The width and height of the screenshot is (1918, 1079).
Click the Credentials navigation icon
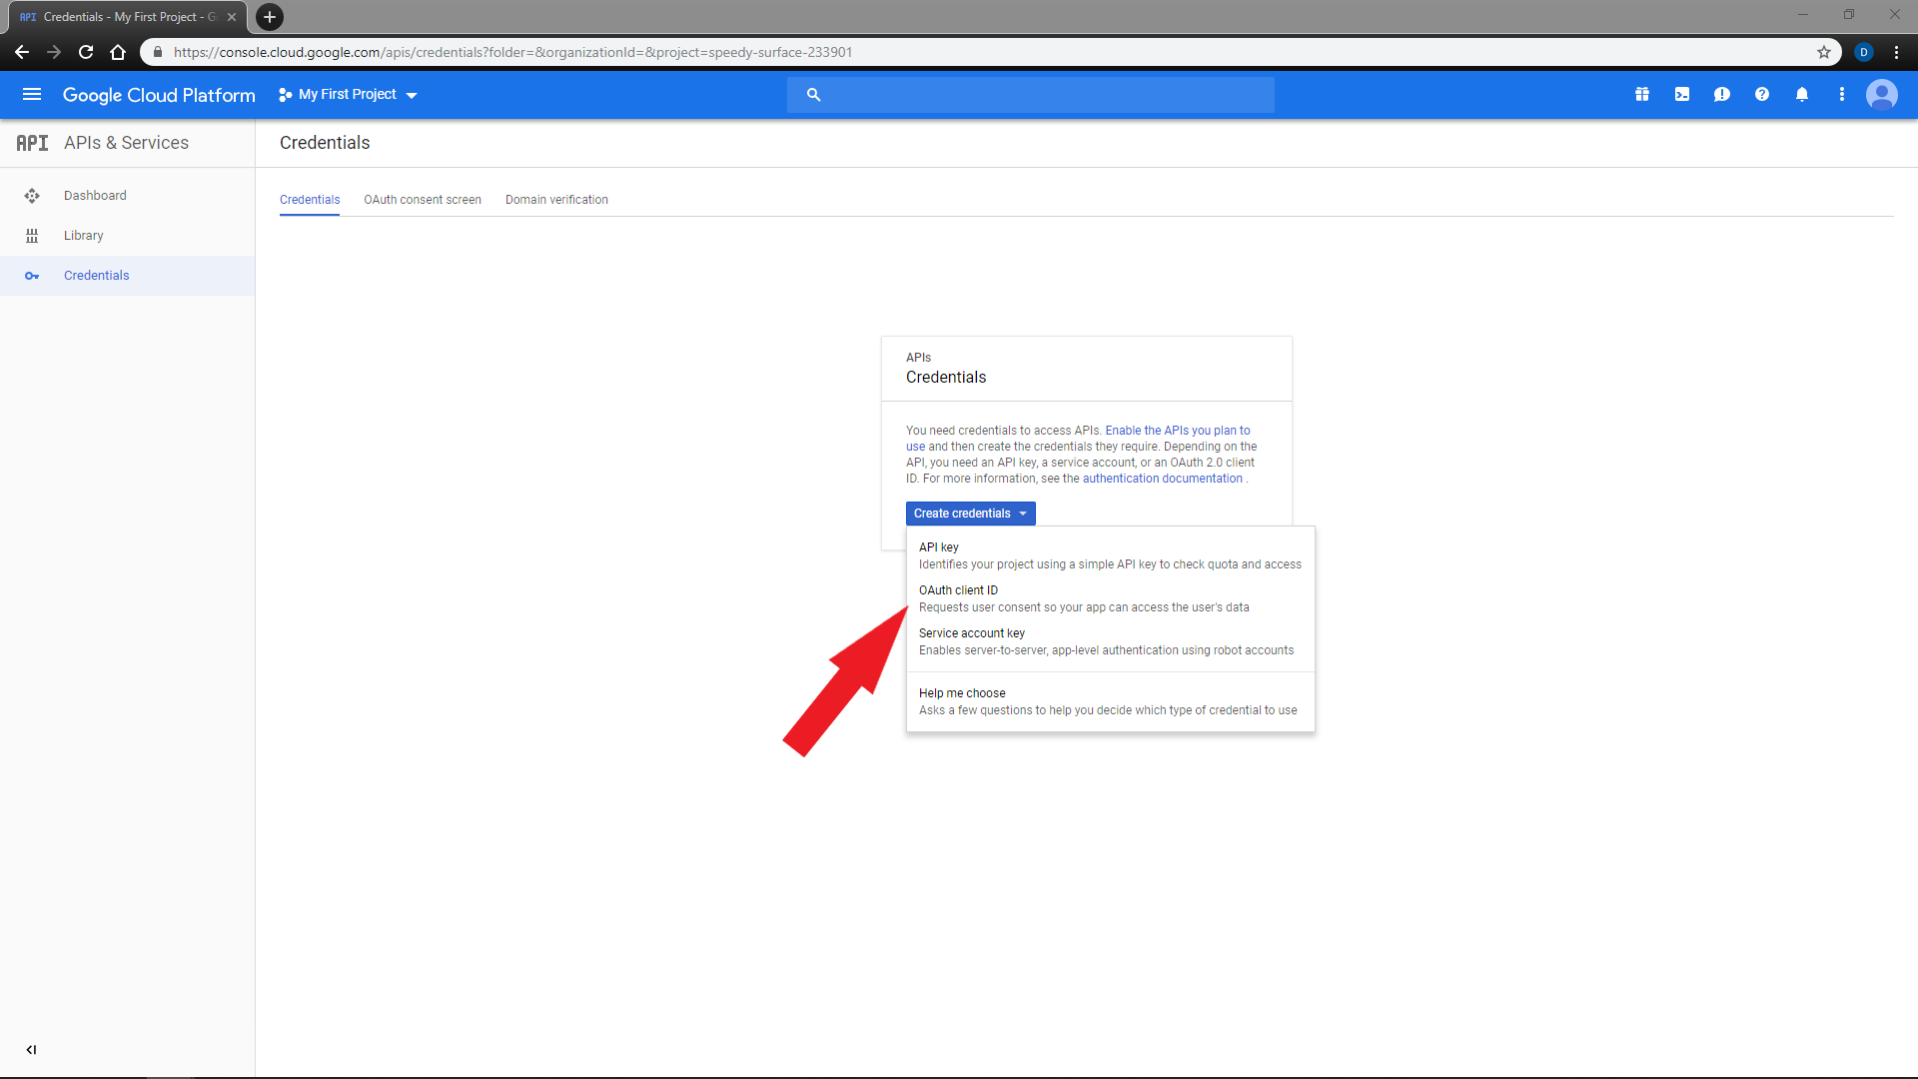[32, 276]
